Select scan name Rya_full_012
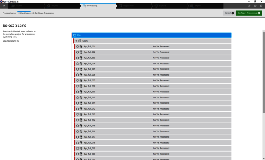 click(x=90, y=109)
